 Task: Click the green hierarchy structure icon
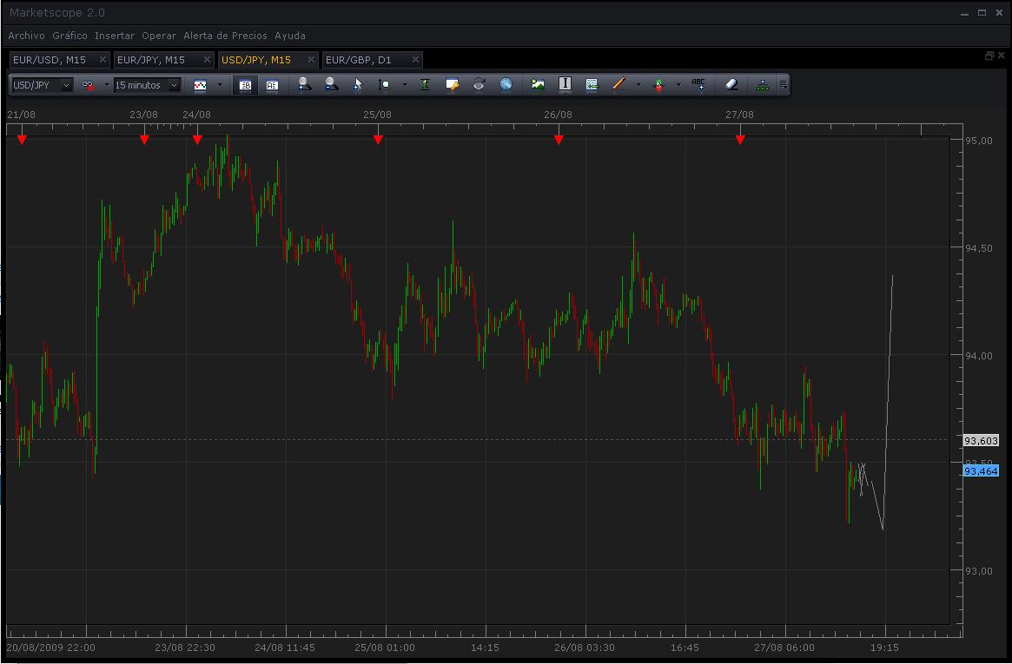[762, 84]
